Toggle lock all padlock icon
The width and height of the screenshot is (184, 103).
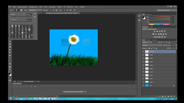(x=156, y=48)
